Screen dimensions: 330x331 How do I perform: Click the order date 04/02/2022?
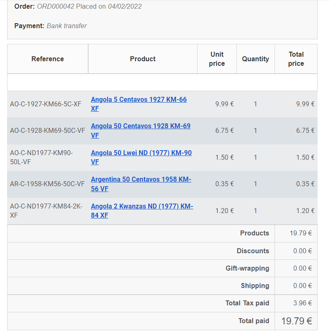coord(125,6)
